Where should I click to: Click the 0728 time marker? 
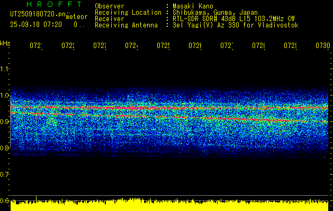258,46
